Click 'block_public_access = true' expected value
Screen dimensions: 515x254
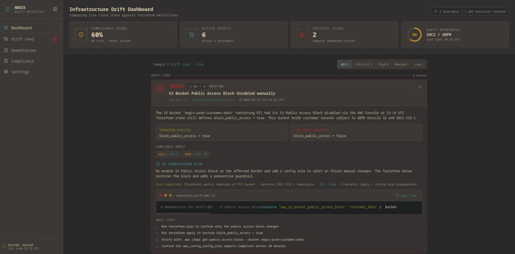(x=184, y=136)
